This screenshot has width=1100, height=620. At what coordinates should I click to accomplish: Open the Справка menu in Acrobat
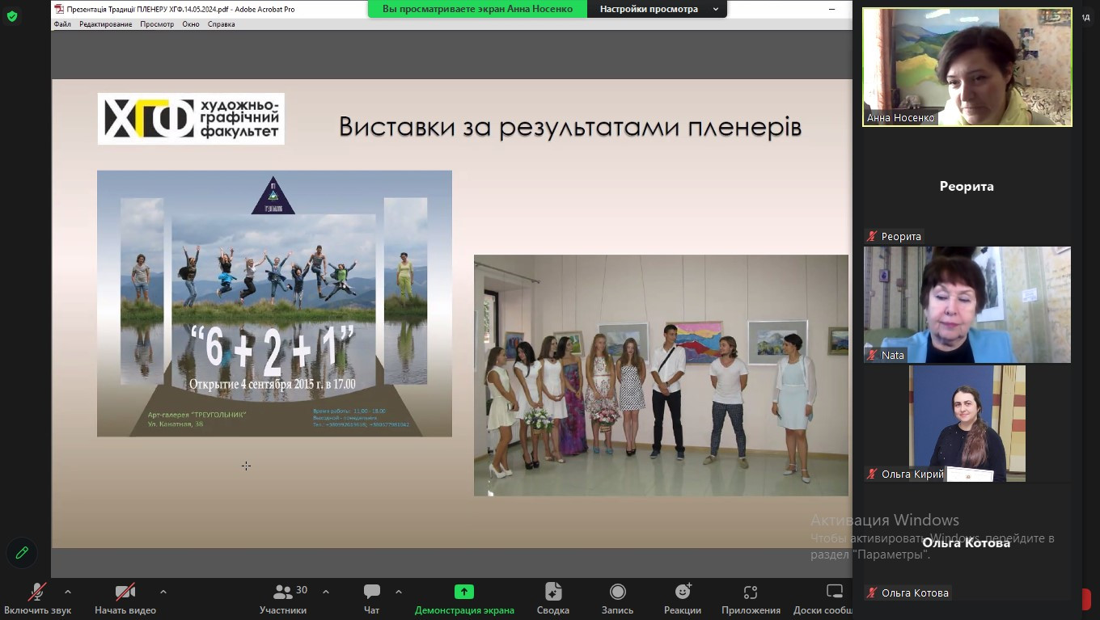pyautogui.click(x=221, y=24)
